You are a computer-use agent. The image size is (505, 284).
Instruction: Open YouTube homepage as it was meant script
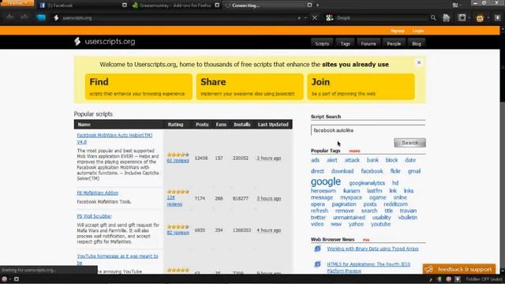118,260
